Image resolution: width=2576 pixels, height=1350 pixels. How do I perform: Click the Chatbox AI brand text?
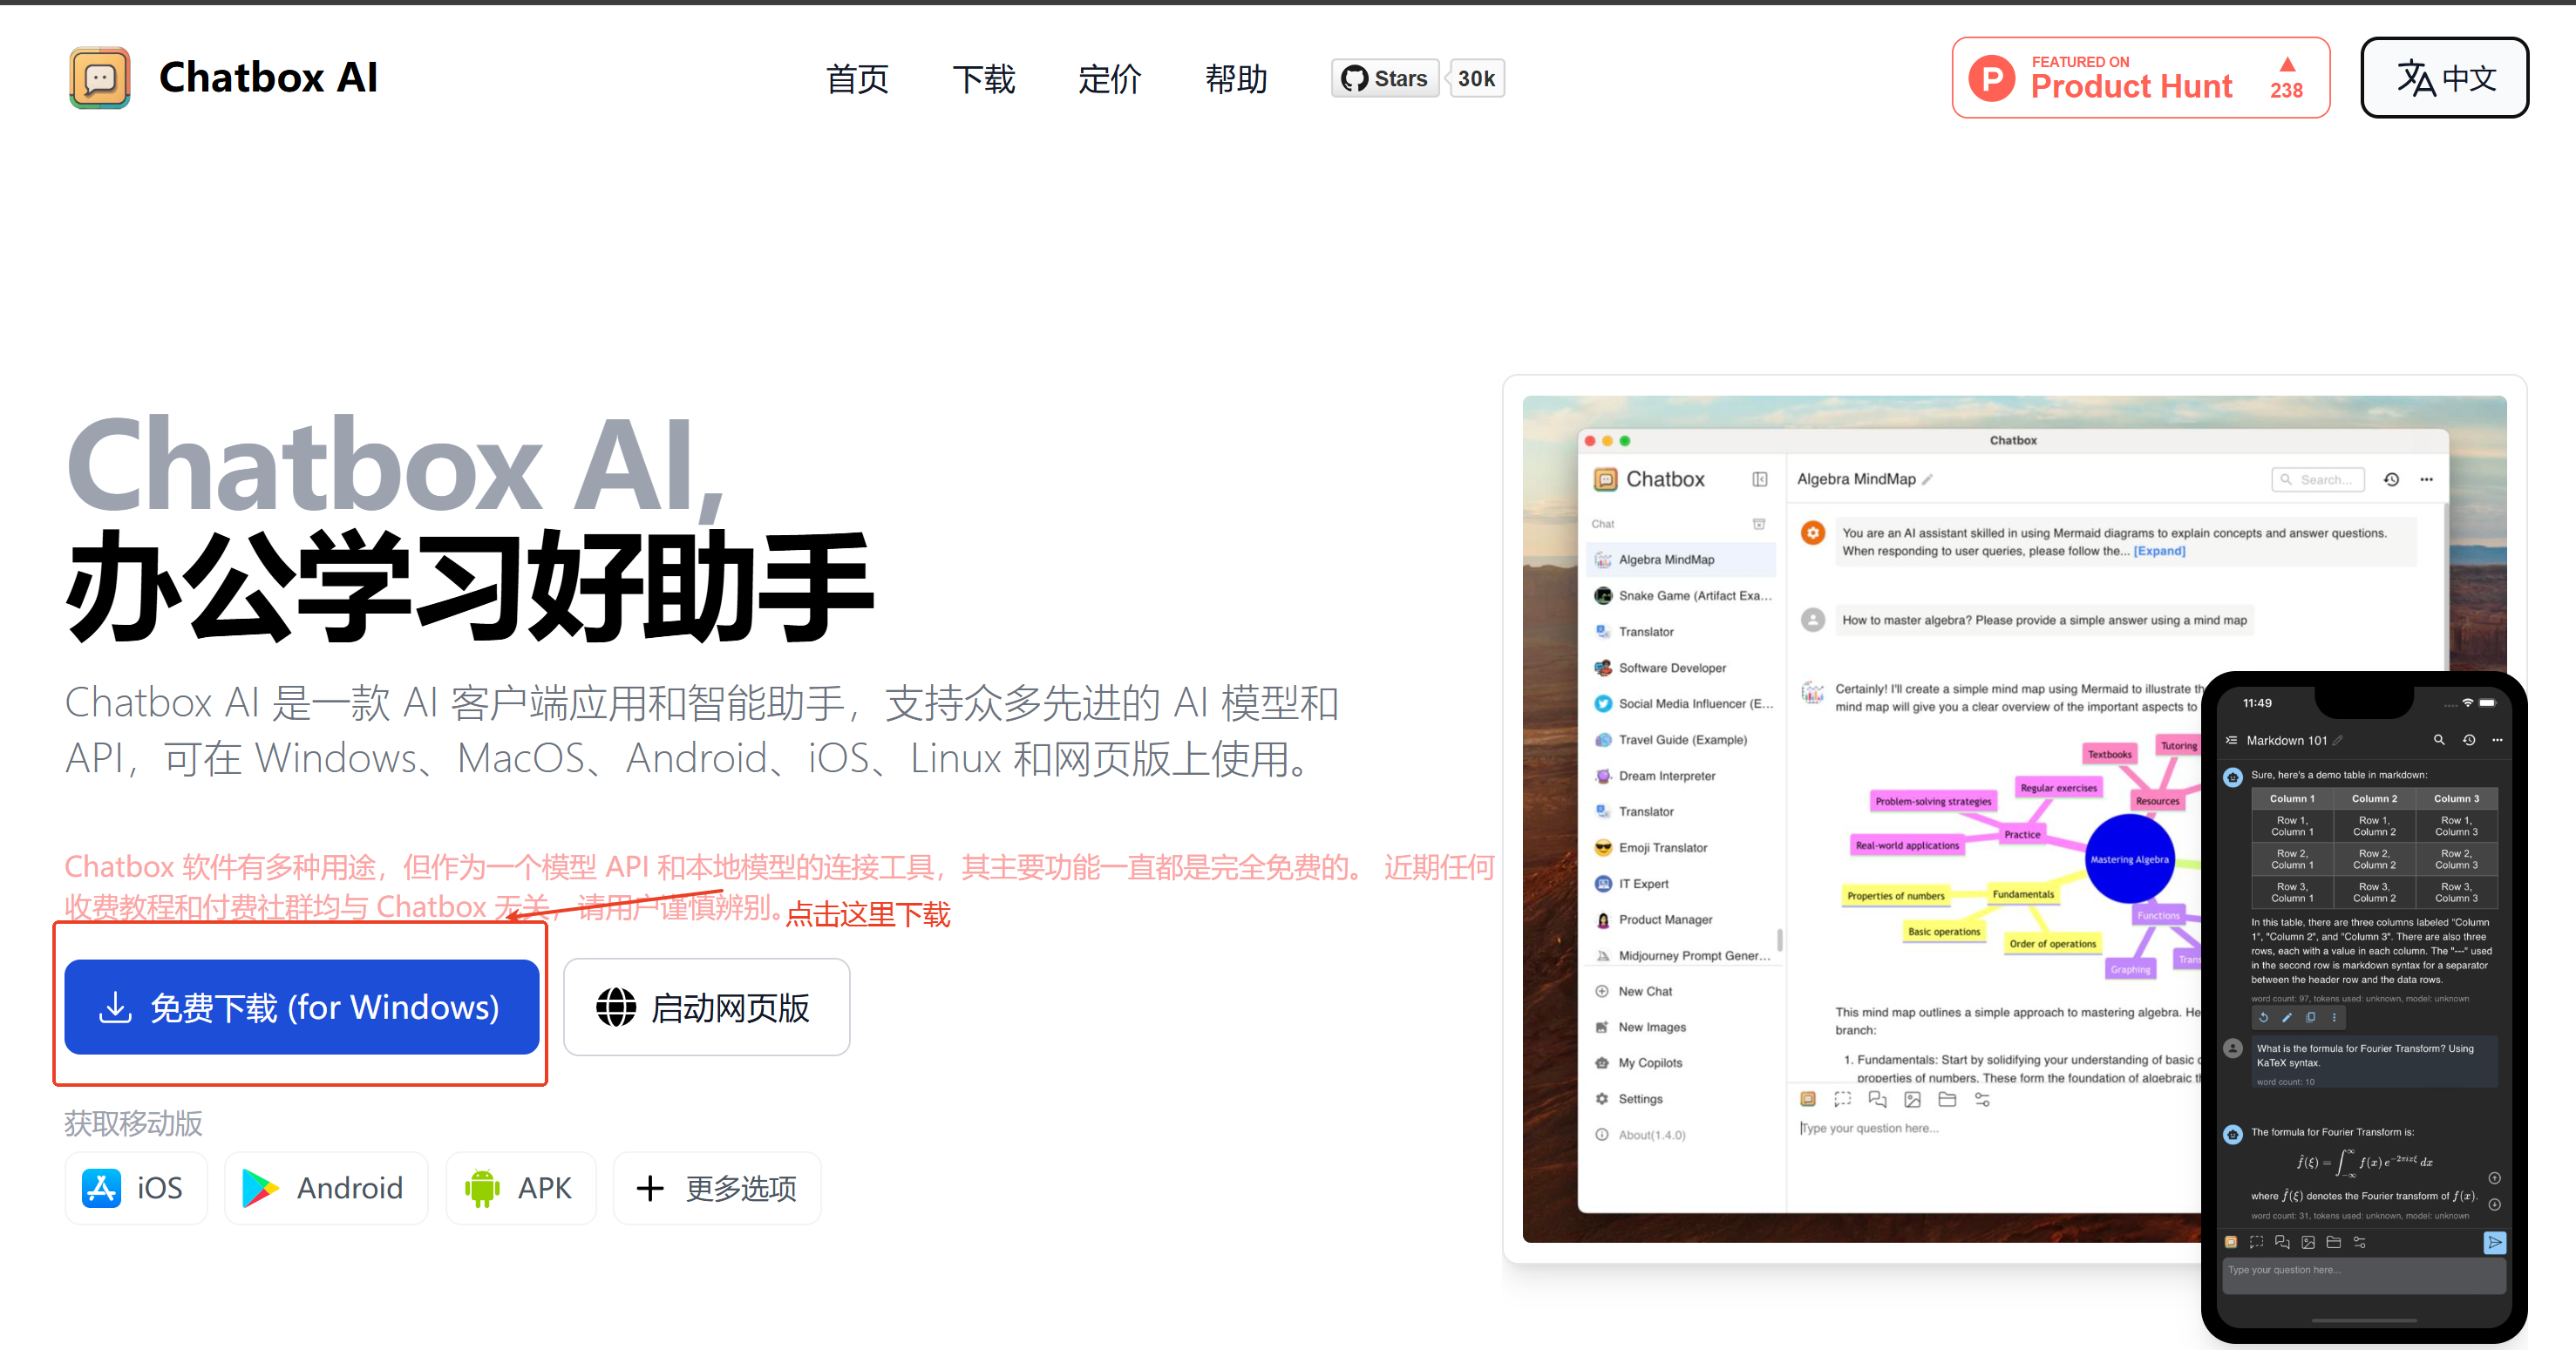(x=268, y=78)
